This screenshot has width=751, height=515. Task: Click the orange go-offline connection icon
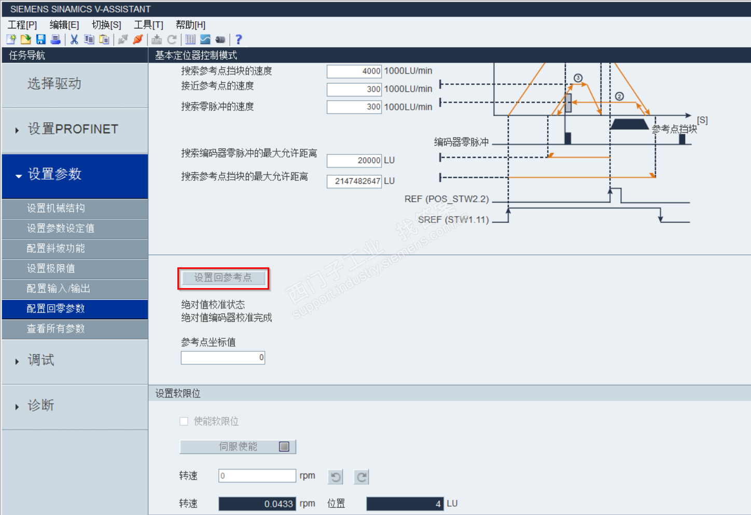point(138,39)
